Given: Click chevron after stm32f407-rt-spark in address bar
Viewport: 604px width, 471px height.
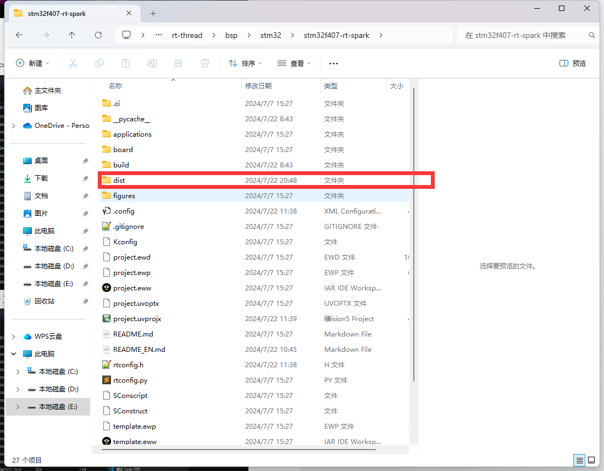Looking at the screenshot, I should 381,35.
